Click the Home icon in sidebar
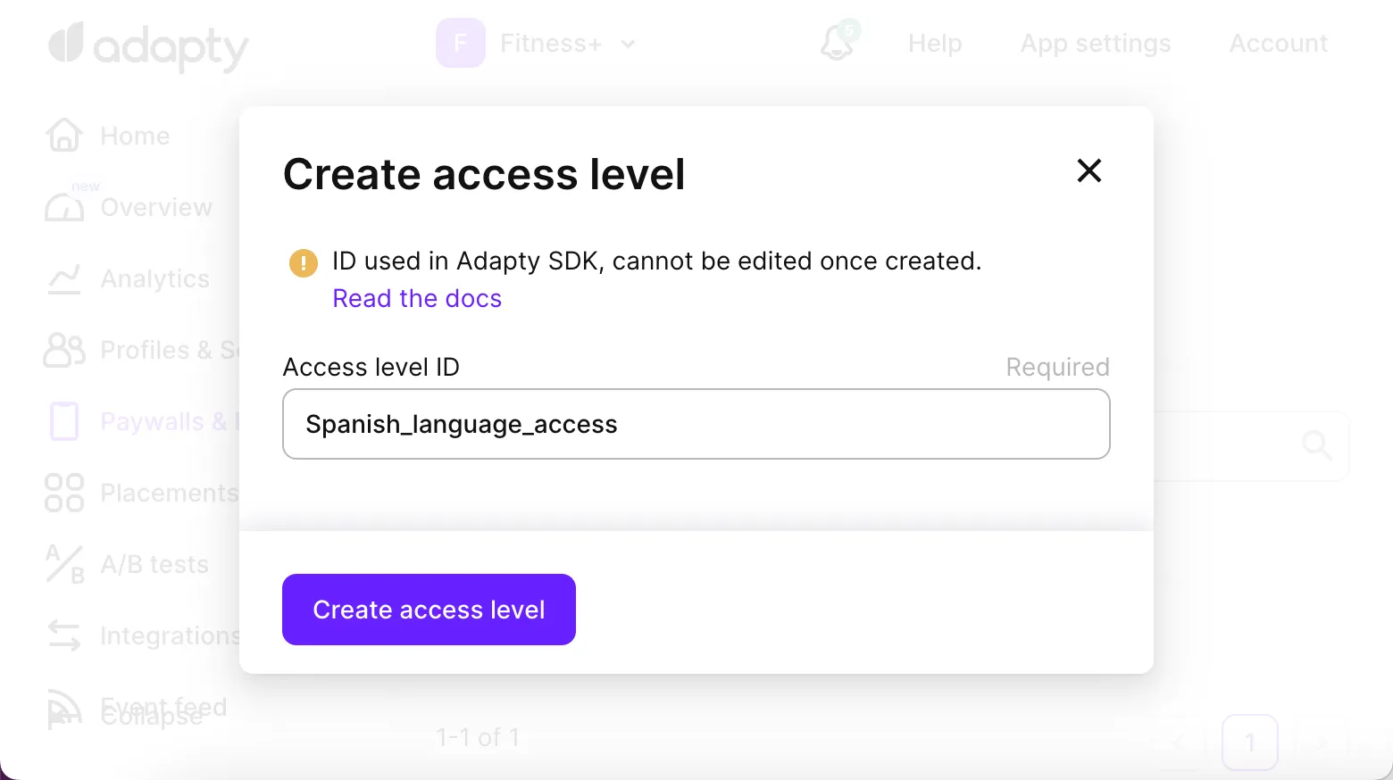This screenshot has width=1393, height=780. 64,136
